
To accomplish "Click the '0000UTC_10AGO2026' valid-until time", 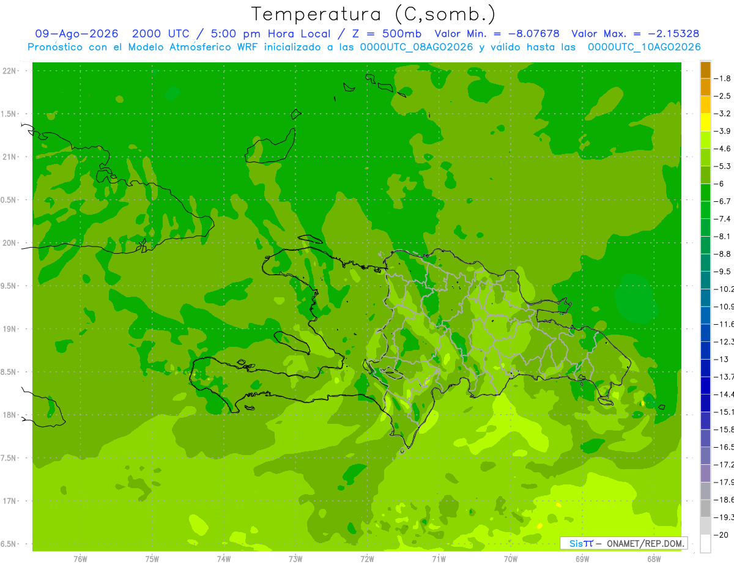I will point(644,47).
